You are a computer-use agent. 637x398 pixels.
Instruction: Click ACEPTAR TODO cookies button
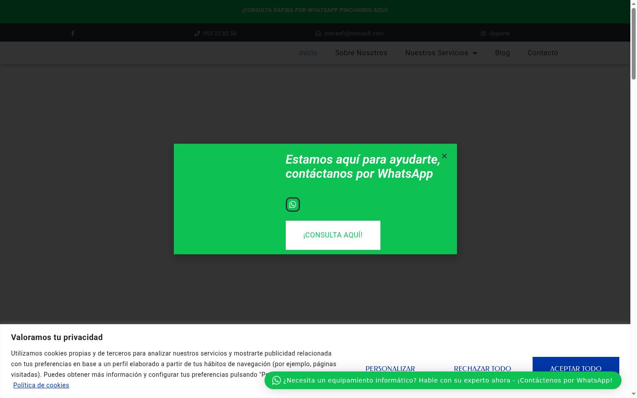click(576, 368)
